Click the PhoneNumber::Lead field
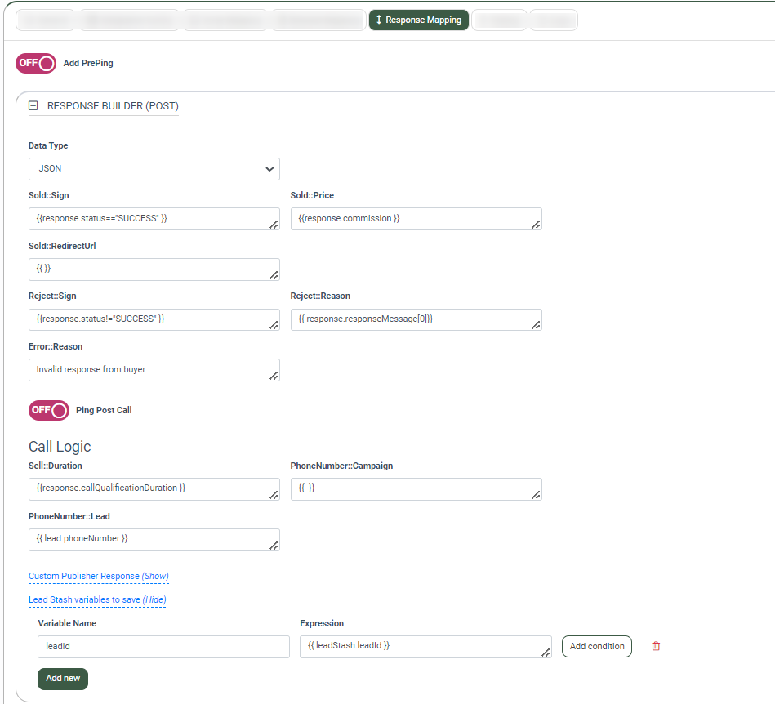The image size is (775, 704). tap(154, 539)
